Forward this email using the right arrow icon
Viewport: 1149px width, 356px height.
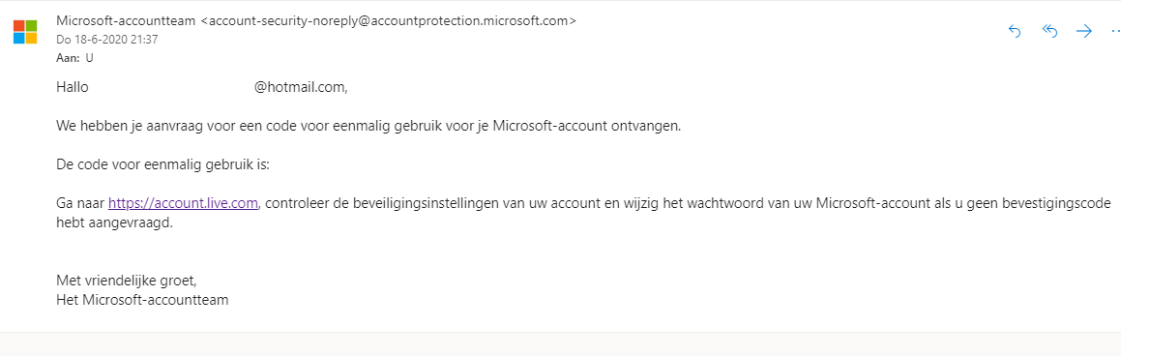pyautogui.click(x=1084, y=31)
